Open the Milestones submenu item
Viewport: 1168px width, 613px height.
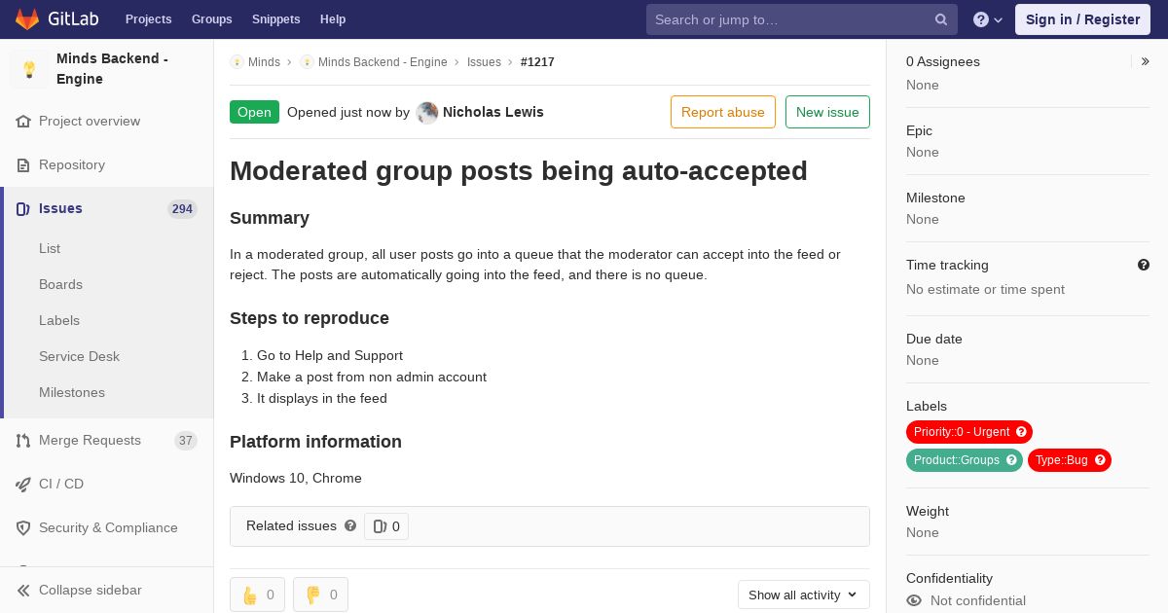pyautogui.click(x=72, y=392)
